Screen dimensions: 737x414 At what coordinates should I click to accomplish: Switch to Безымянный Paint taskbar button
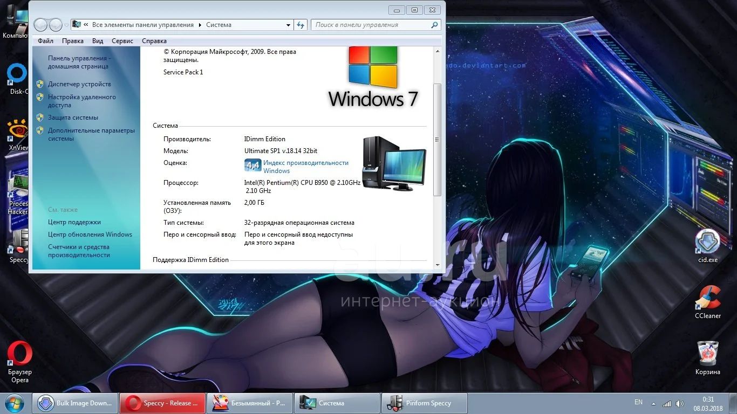pyautogui.click(x=250, y=403)
